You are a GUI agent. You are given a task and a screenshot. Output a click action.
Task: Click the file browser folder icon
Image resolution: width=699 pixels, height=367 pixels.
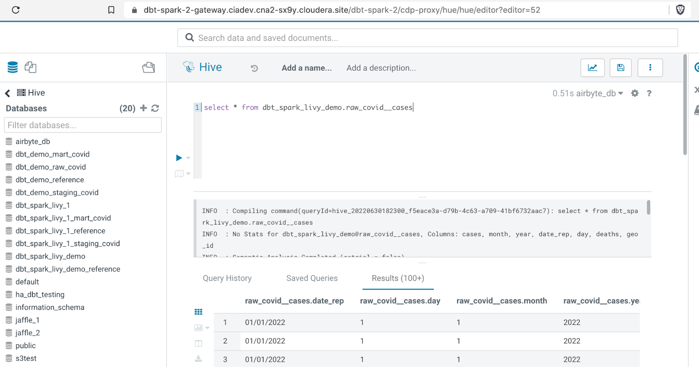pyautogui.click(x=149, y=67)
